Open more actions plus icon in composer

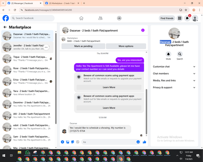point(63,142)
